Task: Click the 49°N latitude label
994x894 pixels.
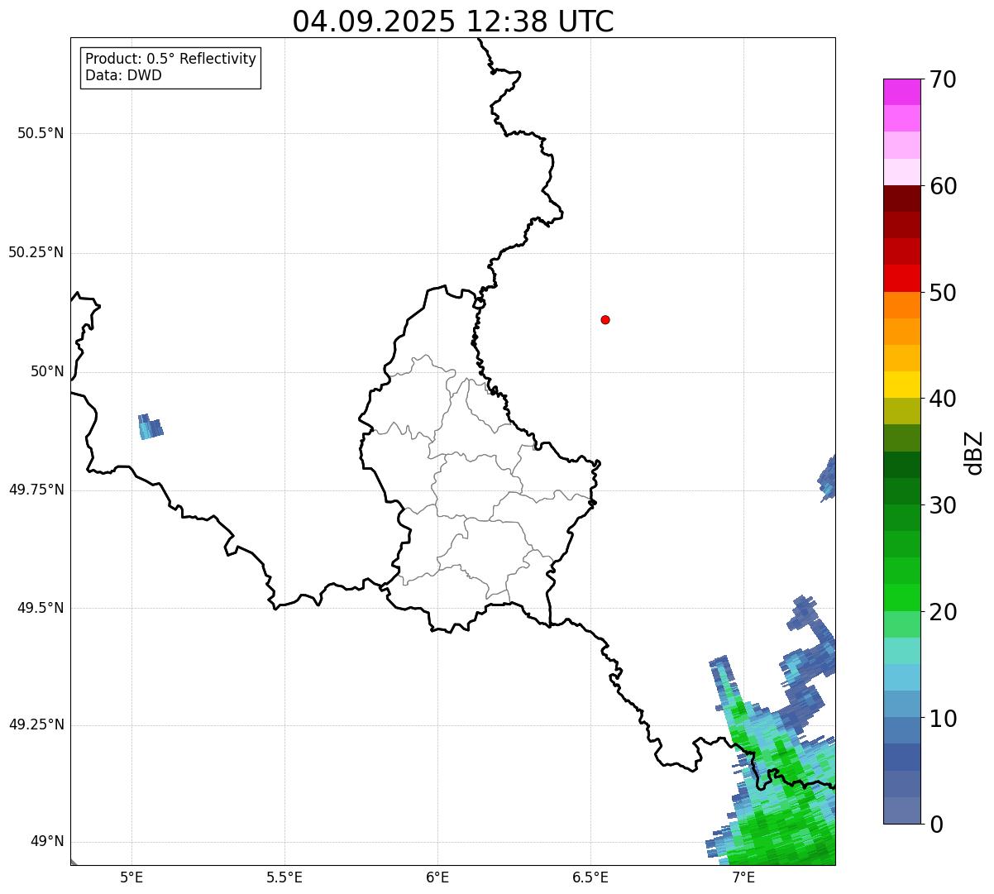Action: coord(47,842)
